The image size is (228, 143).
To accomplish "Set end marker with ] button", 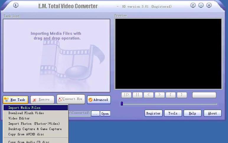I will [182, 95].
